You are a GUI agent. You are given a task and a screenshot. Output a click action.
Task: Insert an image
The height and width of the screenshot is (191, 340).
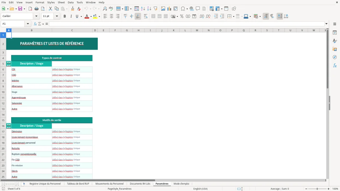pyautogui.click(x=163, y=9)
